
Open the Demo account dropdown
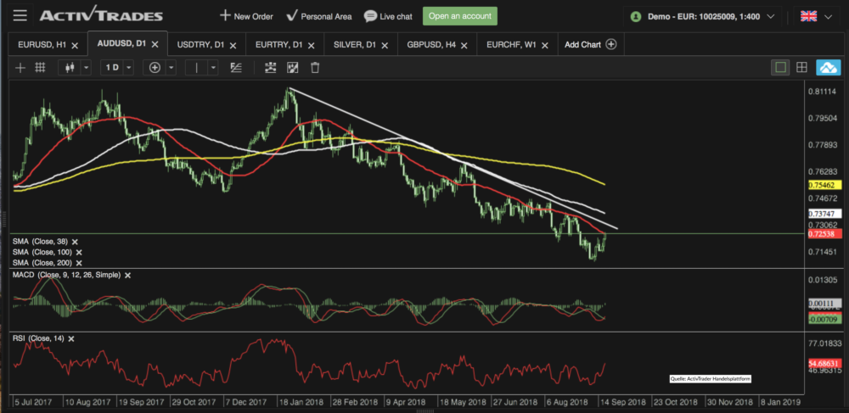(x=702, y=16)
